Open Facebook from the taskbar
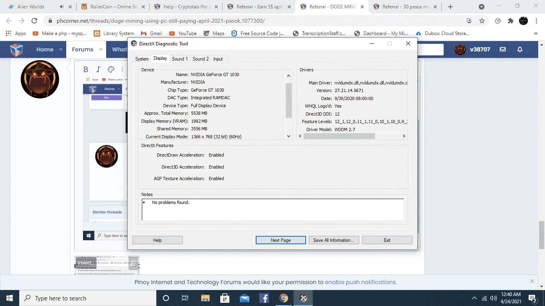 pos(264,298)
